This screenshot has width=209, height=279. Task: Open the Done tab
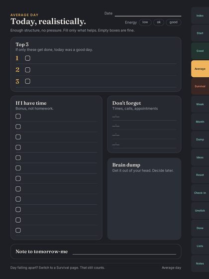click(200, 228)
